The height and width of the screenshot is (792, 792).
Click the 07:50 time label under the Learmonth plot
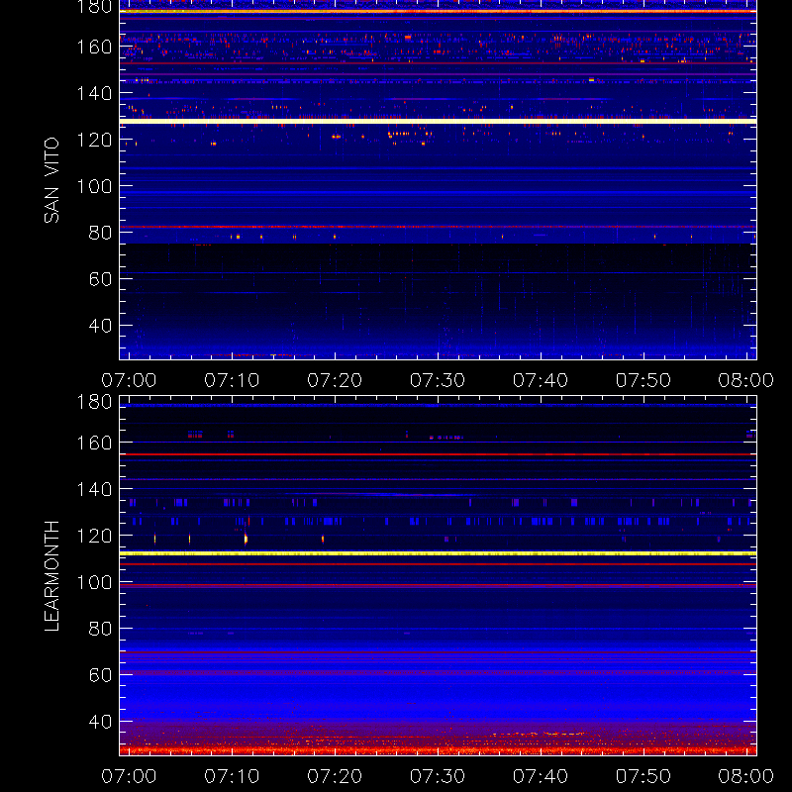click(643, 776)
